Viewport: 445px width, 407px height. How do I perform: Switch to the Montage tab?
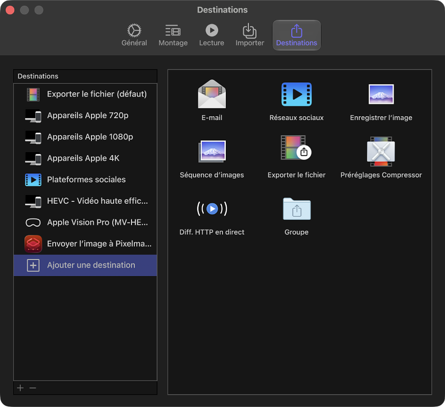173,35
